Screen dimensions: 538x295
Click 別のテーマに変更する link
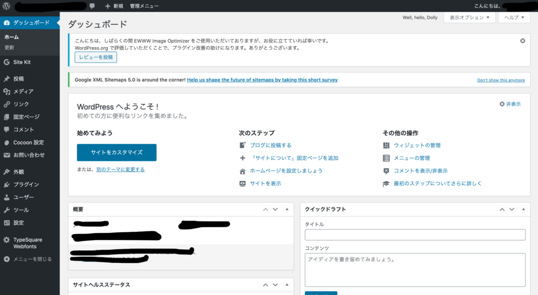120,169
